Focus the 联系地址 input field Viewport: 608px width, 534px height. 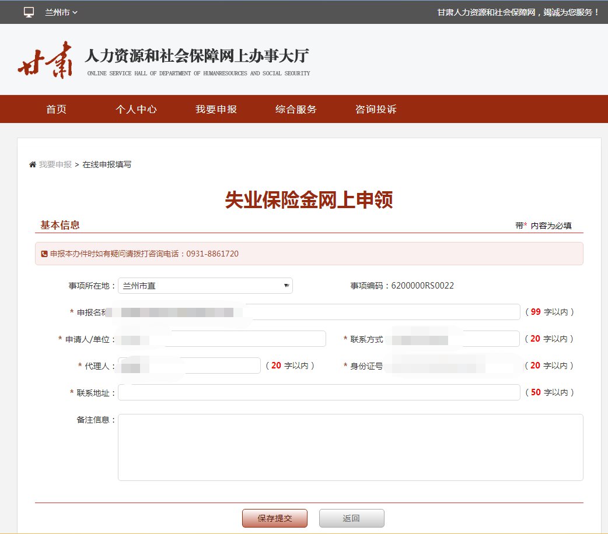[319, 392]
